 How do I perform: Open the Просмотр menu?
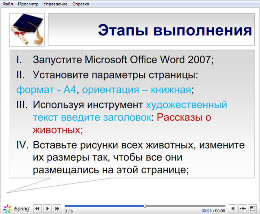pos(28,4)
